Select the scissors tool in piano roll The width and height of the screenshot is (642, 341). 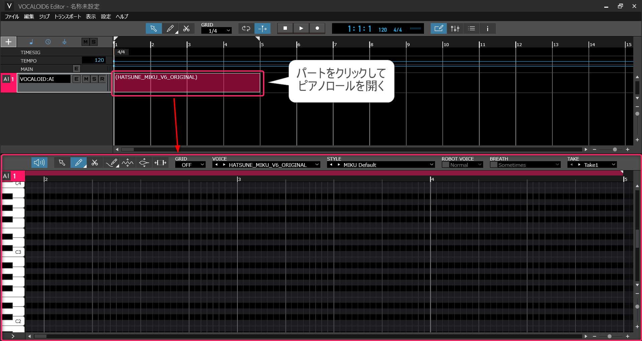95,162
